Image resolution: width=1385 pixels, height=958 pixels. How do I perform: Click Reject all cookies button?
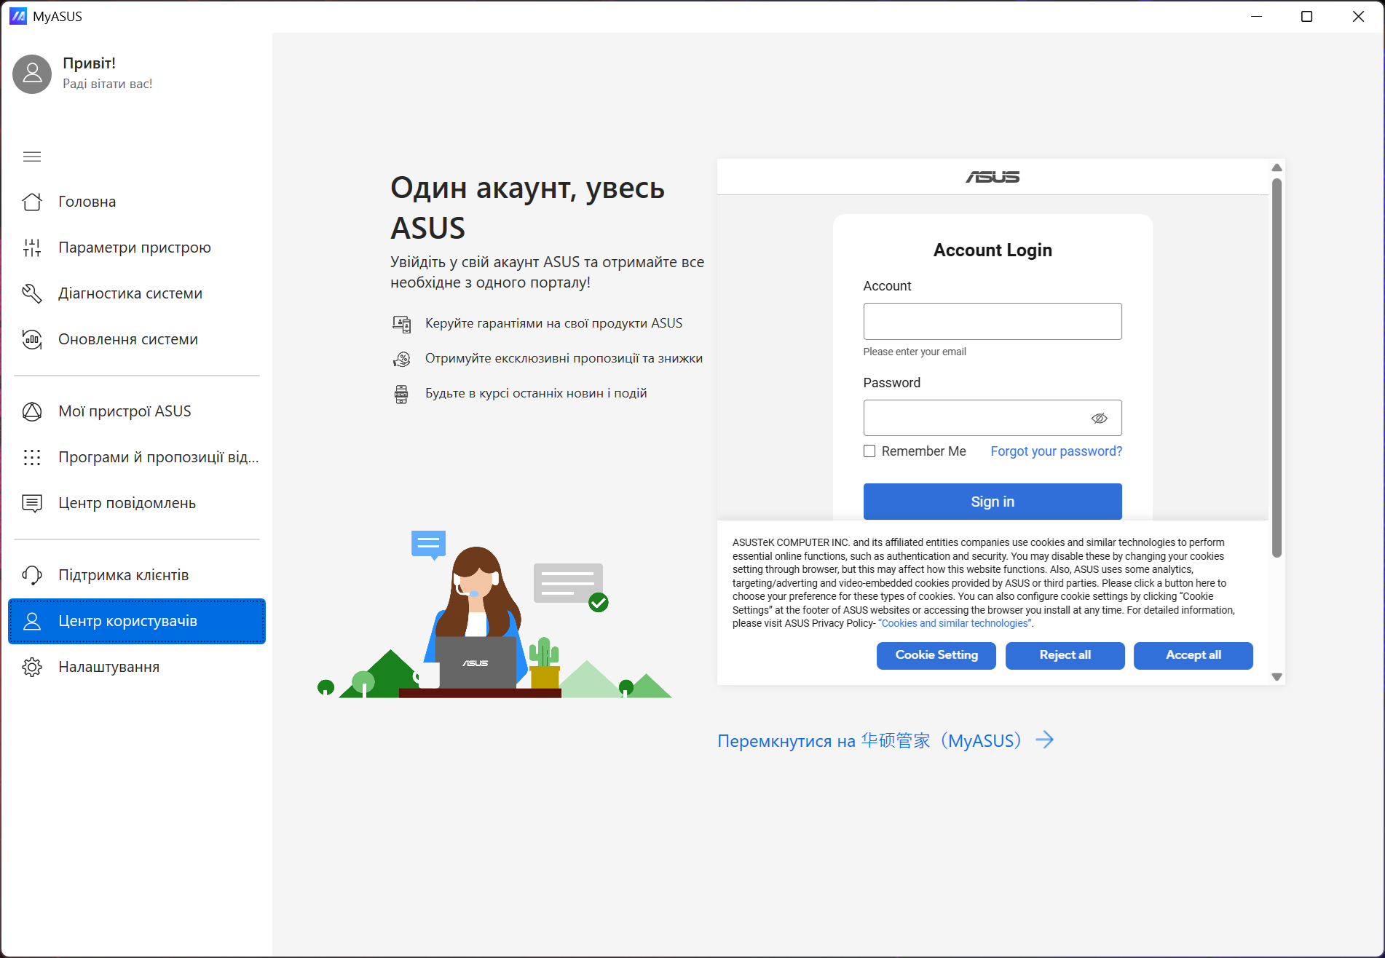pyautogui.click(x=1065, y=655)
